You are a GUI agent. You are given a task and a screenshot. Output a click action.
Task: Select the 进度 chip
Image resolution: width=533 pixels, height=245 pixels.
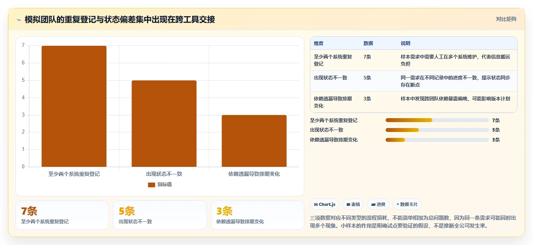click(378, 204)
